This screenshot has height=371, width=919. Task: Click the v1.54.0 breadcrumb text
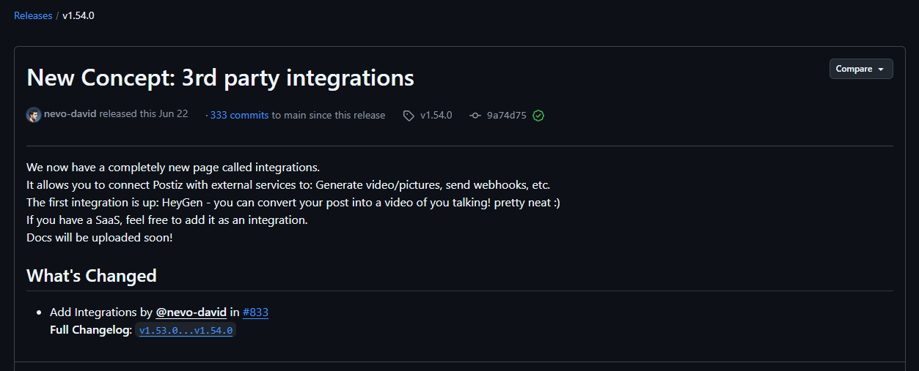point(78,15)
